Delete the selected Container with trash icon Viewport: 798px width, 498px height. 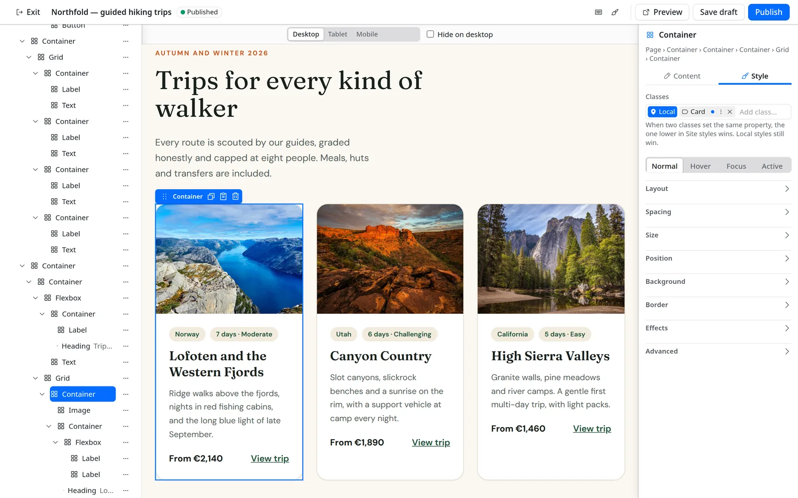pyautogui.click(x=235, y=196)
